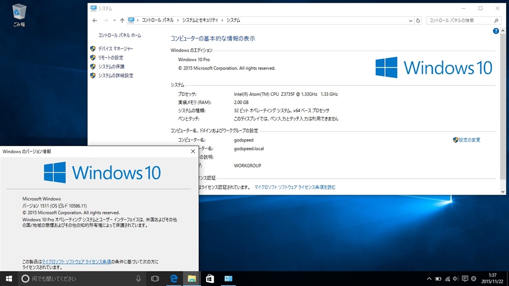Select the full computer name godspeed.local
The height and width of the screenshot is (286, 509).
249,149
